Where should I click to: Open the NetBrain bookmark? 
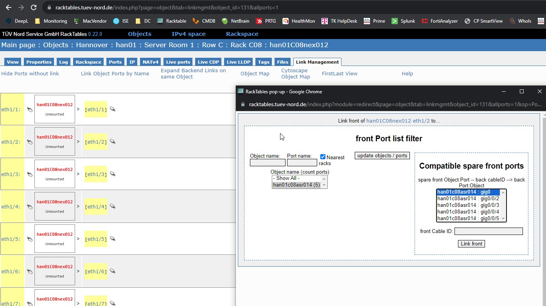pos(236,21)
